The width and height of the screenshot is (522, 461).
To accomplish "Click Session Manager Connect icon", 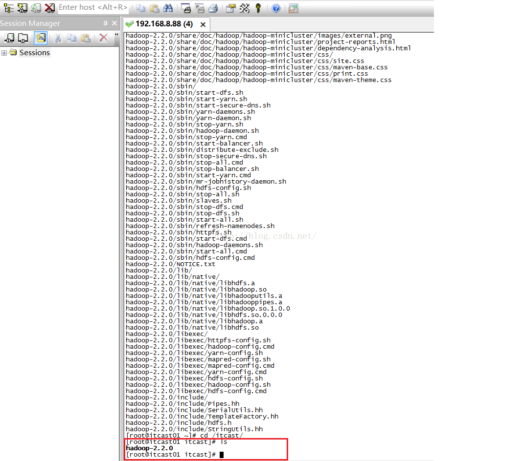I will 9,38.
